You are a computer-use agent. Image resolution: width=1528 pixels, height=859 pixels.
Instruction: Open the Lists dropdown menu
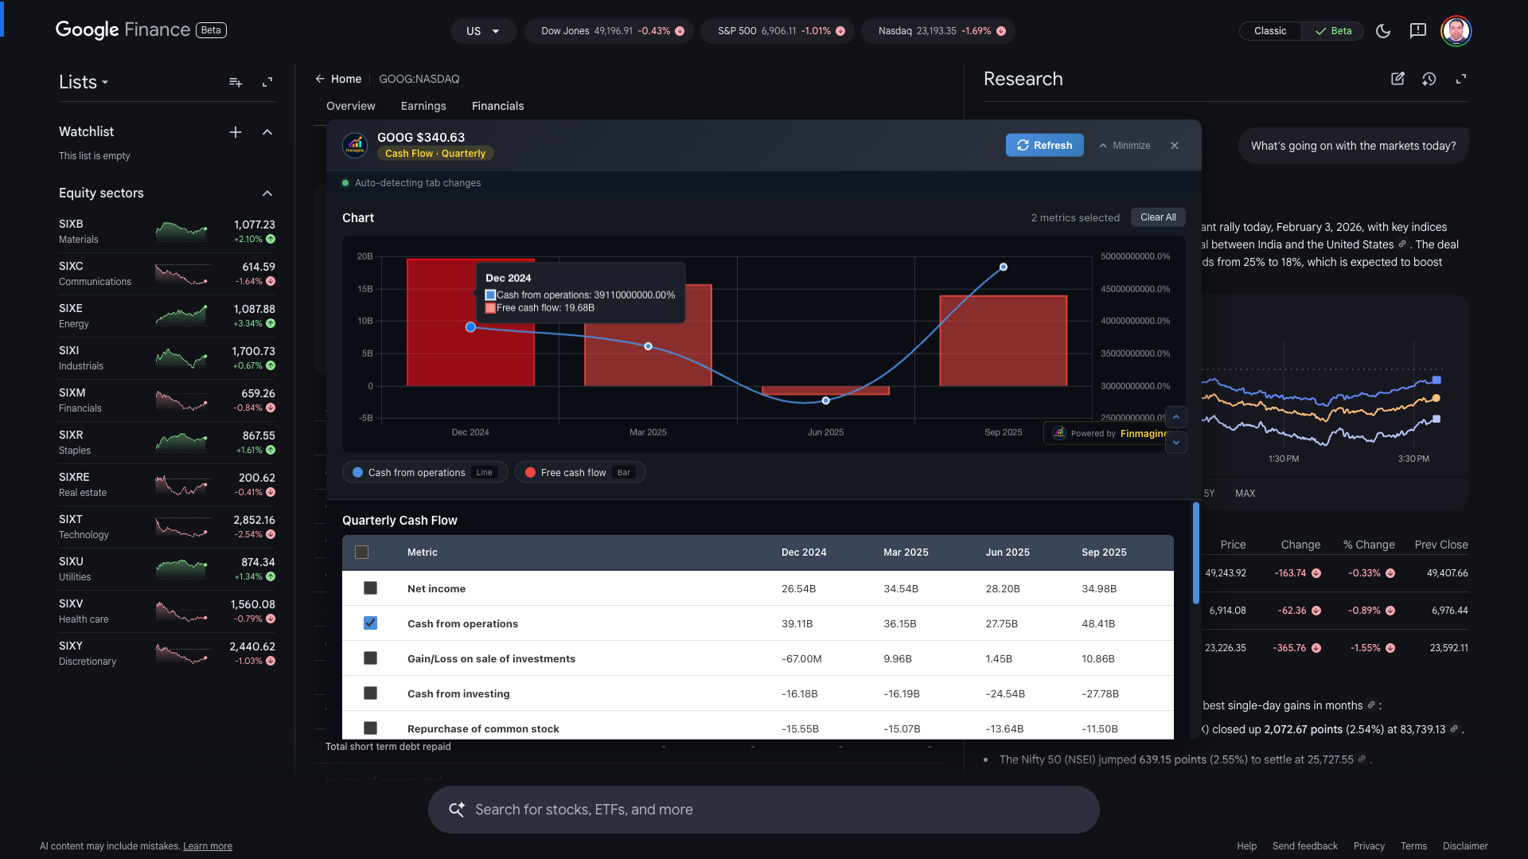[x=84, y=82]
